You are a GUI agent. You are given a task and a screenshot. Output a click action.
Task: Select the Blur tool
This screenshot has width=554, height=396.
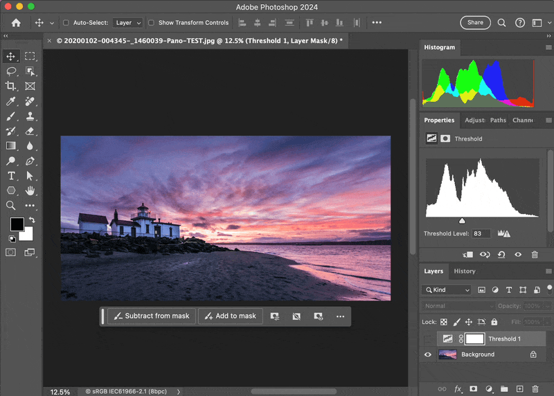click(x=30, y=146)
